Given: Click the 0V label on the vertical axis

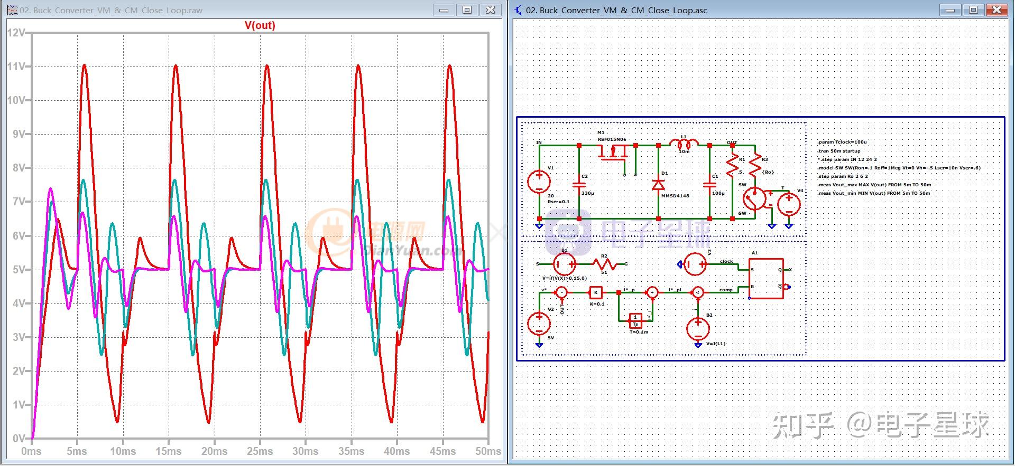Looking at the screenshot, I should (19, 439).
